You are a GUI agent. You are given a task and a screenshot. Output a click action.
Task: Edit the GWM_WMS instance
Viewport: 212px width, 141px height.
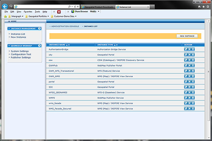click(186, 76)
